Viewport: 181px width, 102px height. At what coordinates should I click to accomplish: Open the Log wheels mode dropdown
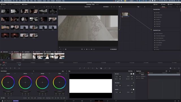click(63, 71)
